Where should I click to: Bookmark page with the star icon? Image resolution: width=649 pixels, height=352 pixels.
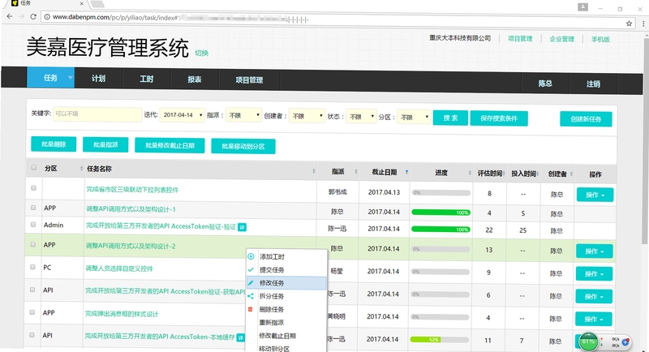(629, 24)
